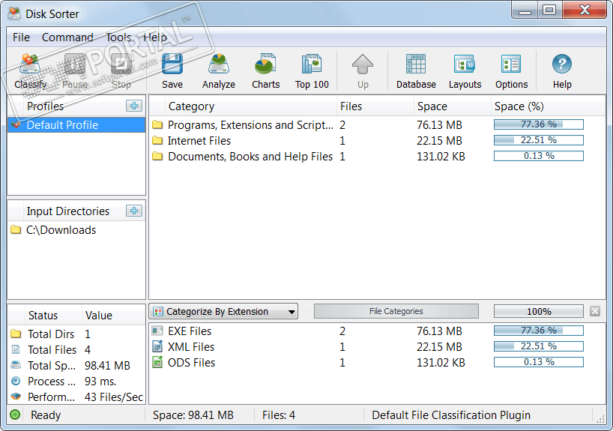Screen dimensions: 613x431
Task: Click the 93 ms. process time value
Action: tap(100, 382)
